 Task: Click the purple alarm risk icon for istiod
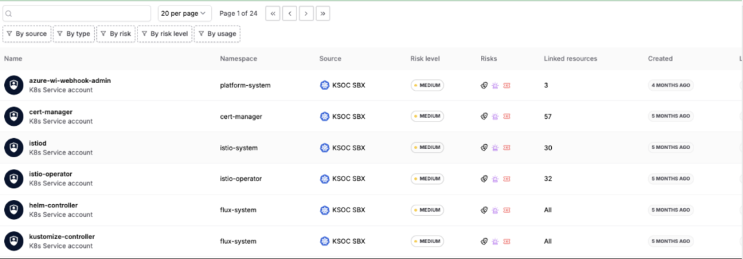click(x=495, y=148)
